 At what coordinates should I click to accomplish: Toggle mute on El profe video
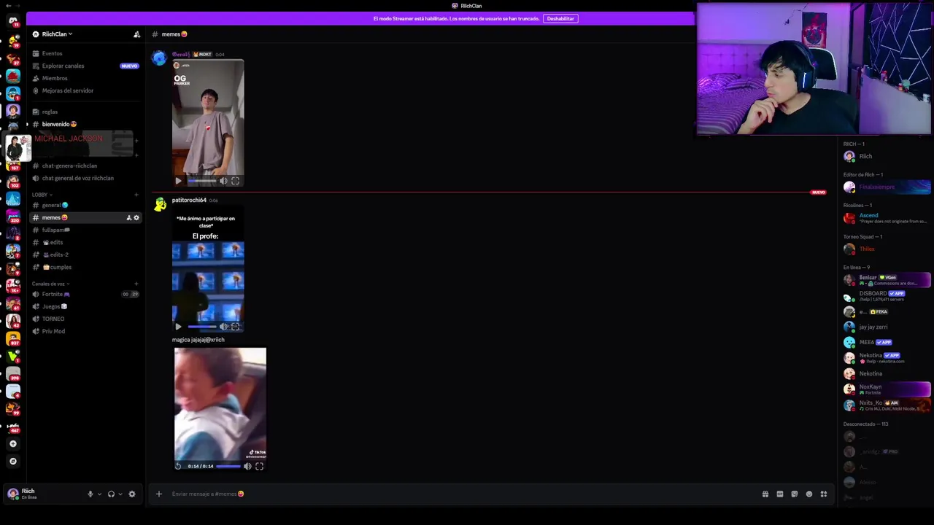click(x=223, y=327)
